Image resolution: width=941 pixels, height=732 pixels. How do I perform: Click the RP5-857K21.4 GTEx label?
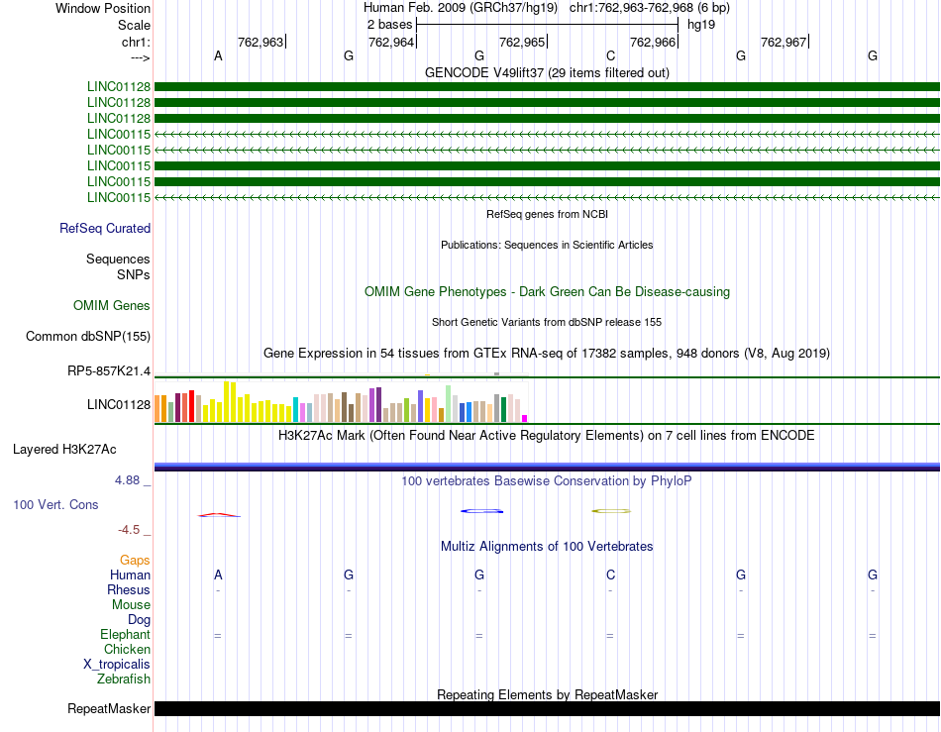click(x=109, y=370)
